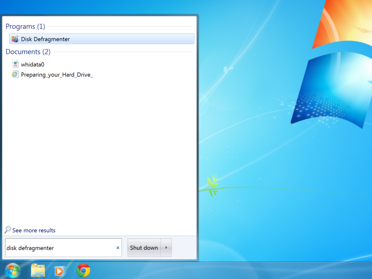Click the desktop wallpaper area
Viewport: 372px width, 279px height.
(x=279, y=186)
